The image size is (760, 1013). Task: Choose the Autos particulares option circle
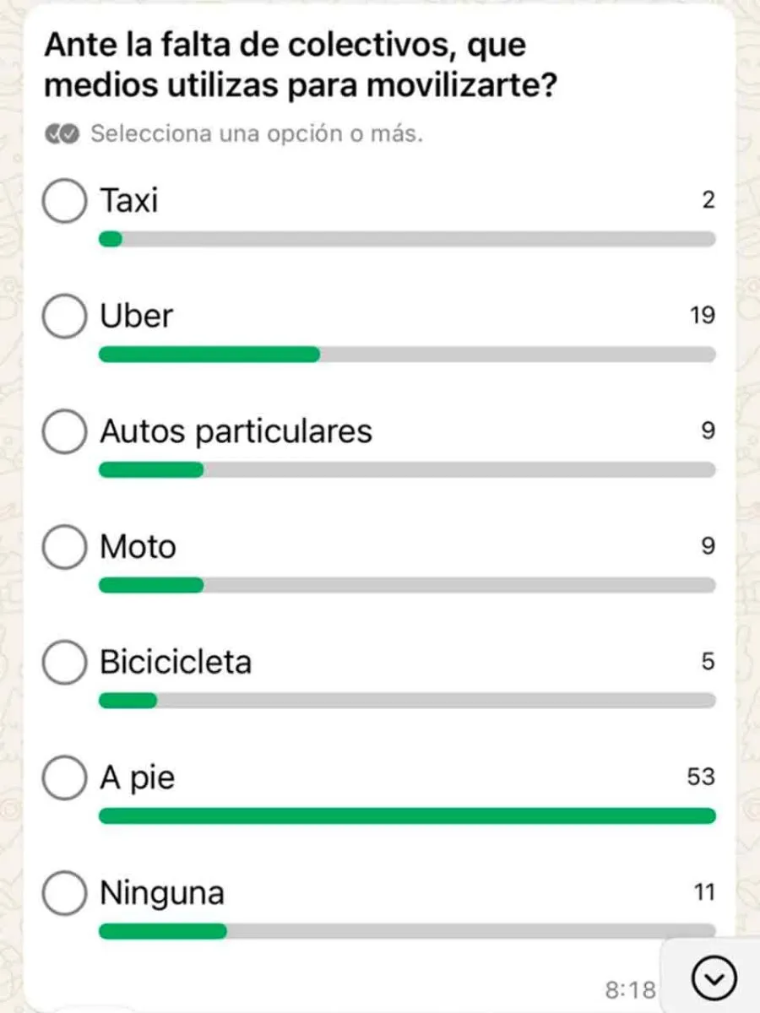tap(64, 432)
